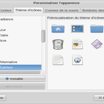
Task: Choose the Claire theme entry
Action: (21, 35)
